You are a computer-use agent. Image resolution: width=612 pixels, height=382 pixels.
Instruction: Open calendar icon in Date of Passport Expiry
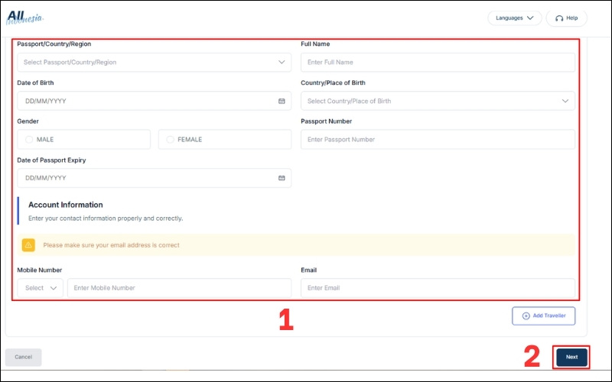click(x=282, y=178)
